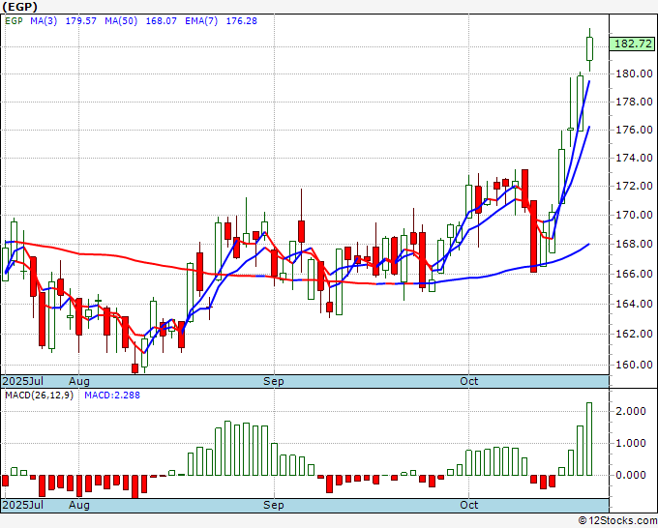Click Sep on the MACD panel time axis
The height and width of the screenshot is (528, 658).
point(274,505)
